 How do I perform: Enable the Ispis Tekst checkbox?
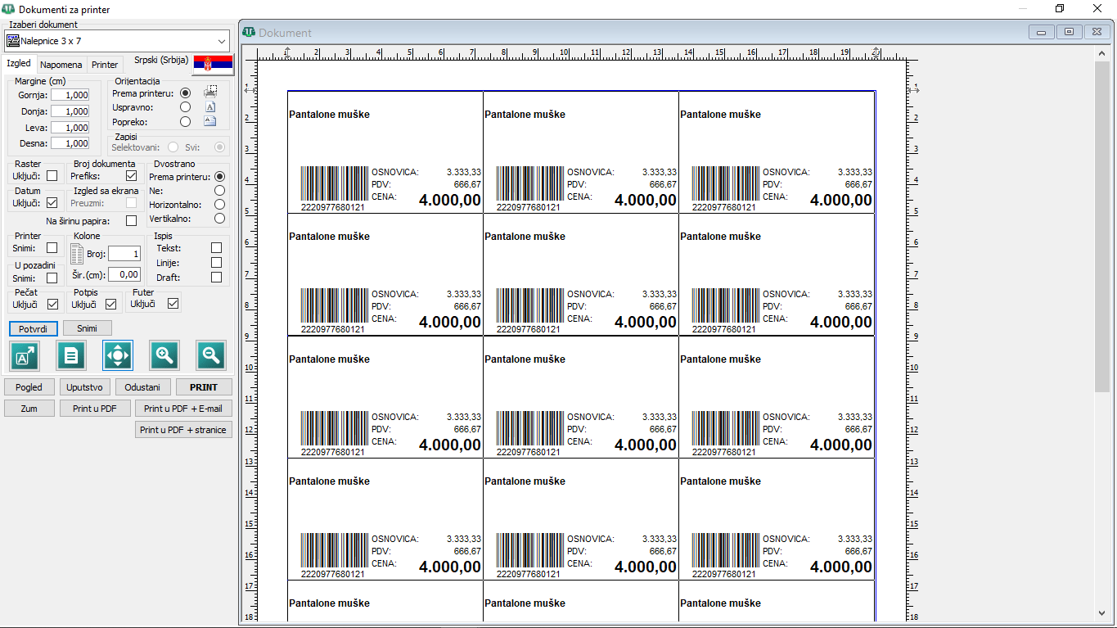click(x=216, y=247)
